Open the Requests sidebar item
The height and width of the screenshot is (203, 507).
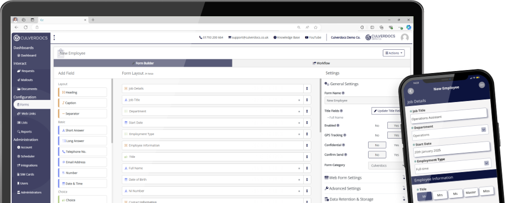coord(25,71)
